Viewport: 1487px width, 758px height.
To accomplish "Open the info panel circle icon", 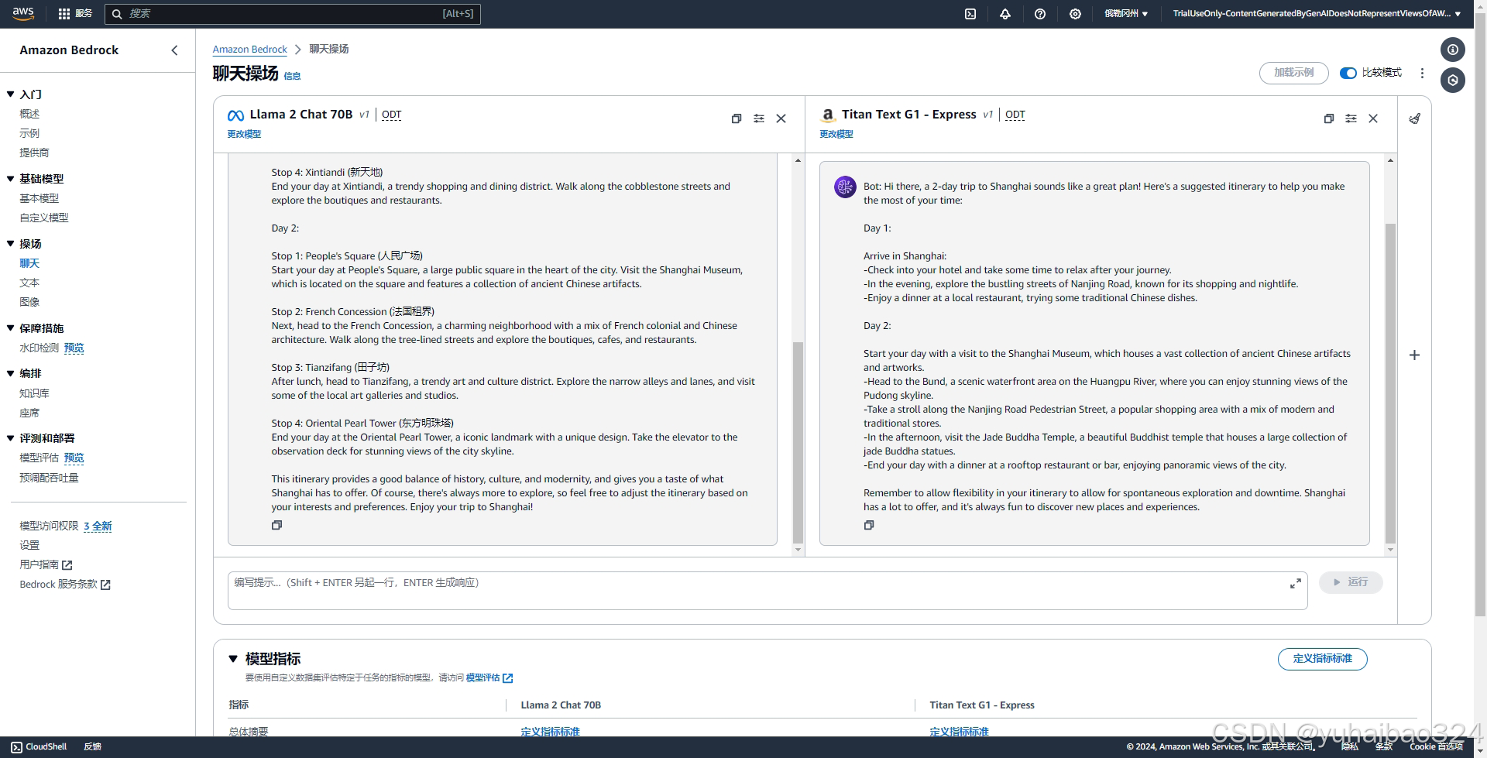I will click(1453, 50).
